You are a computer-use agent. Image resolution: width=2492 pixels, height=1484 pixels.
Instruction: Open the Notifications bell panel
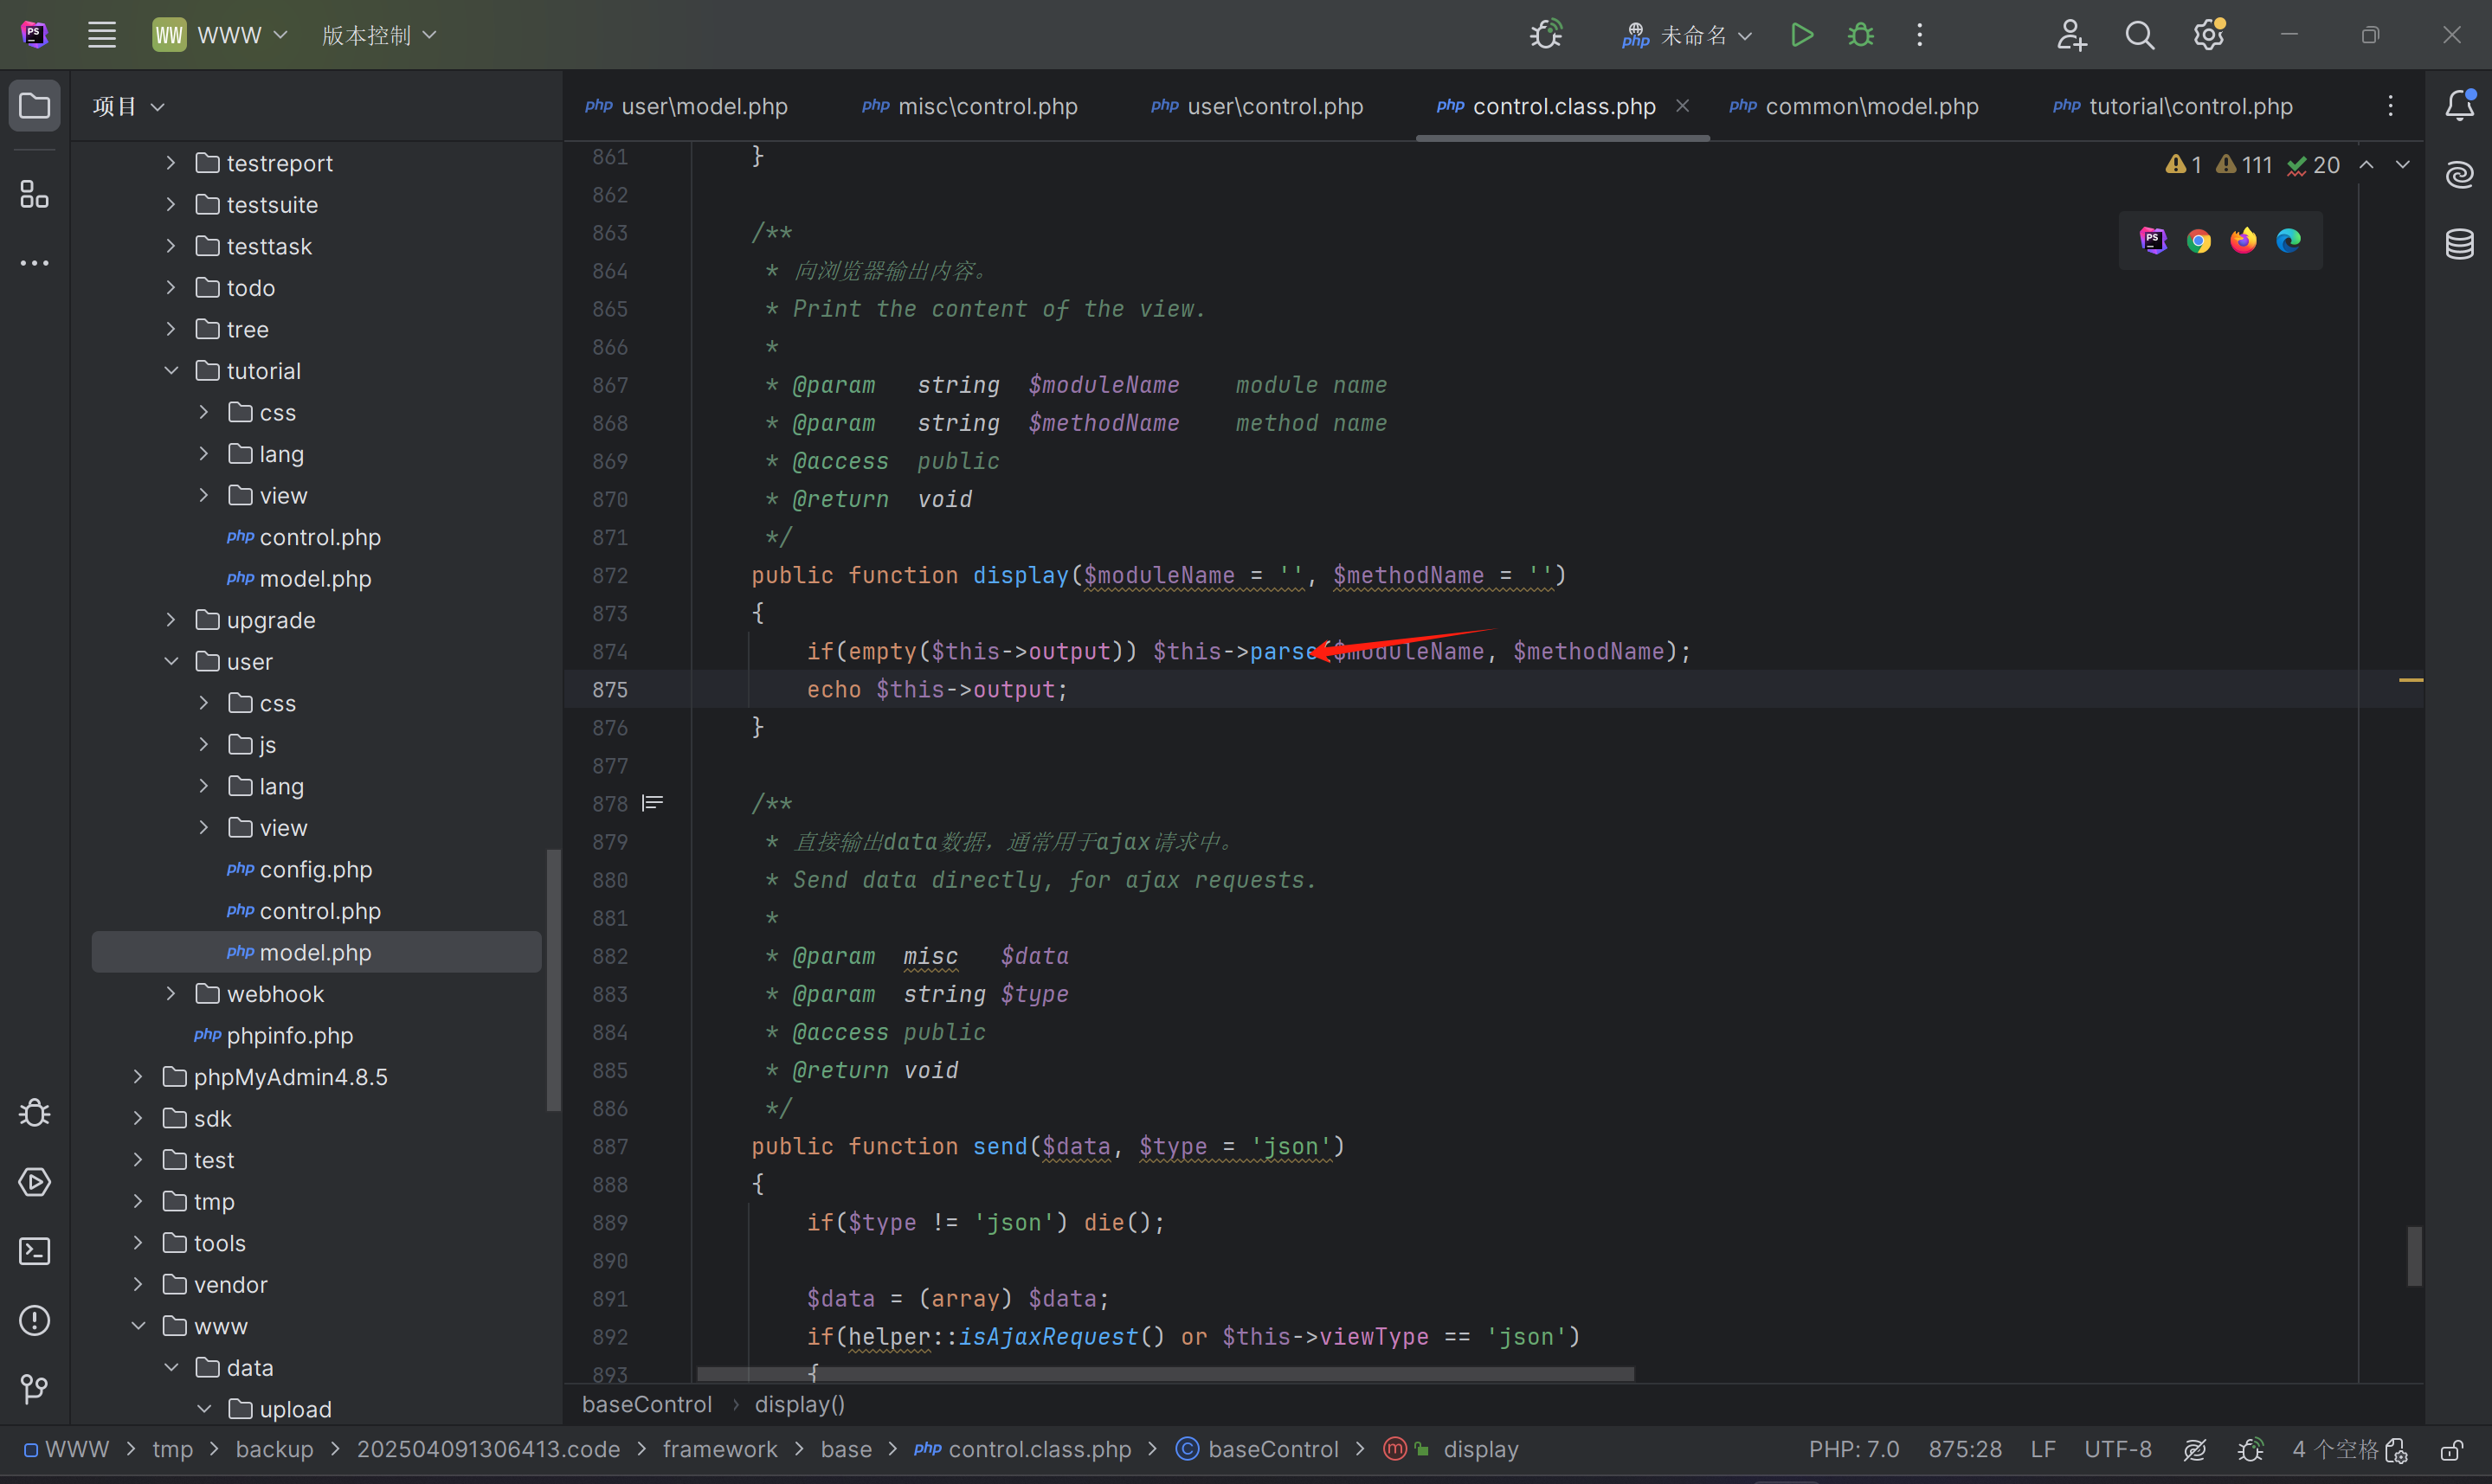2459,105
